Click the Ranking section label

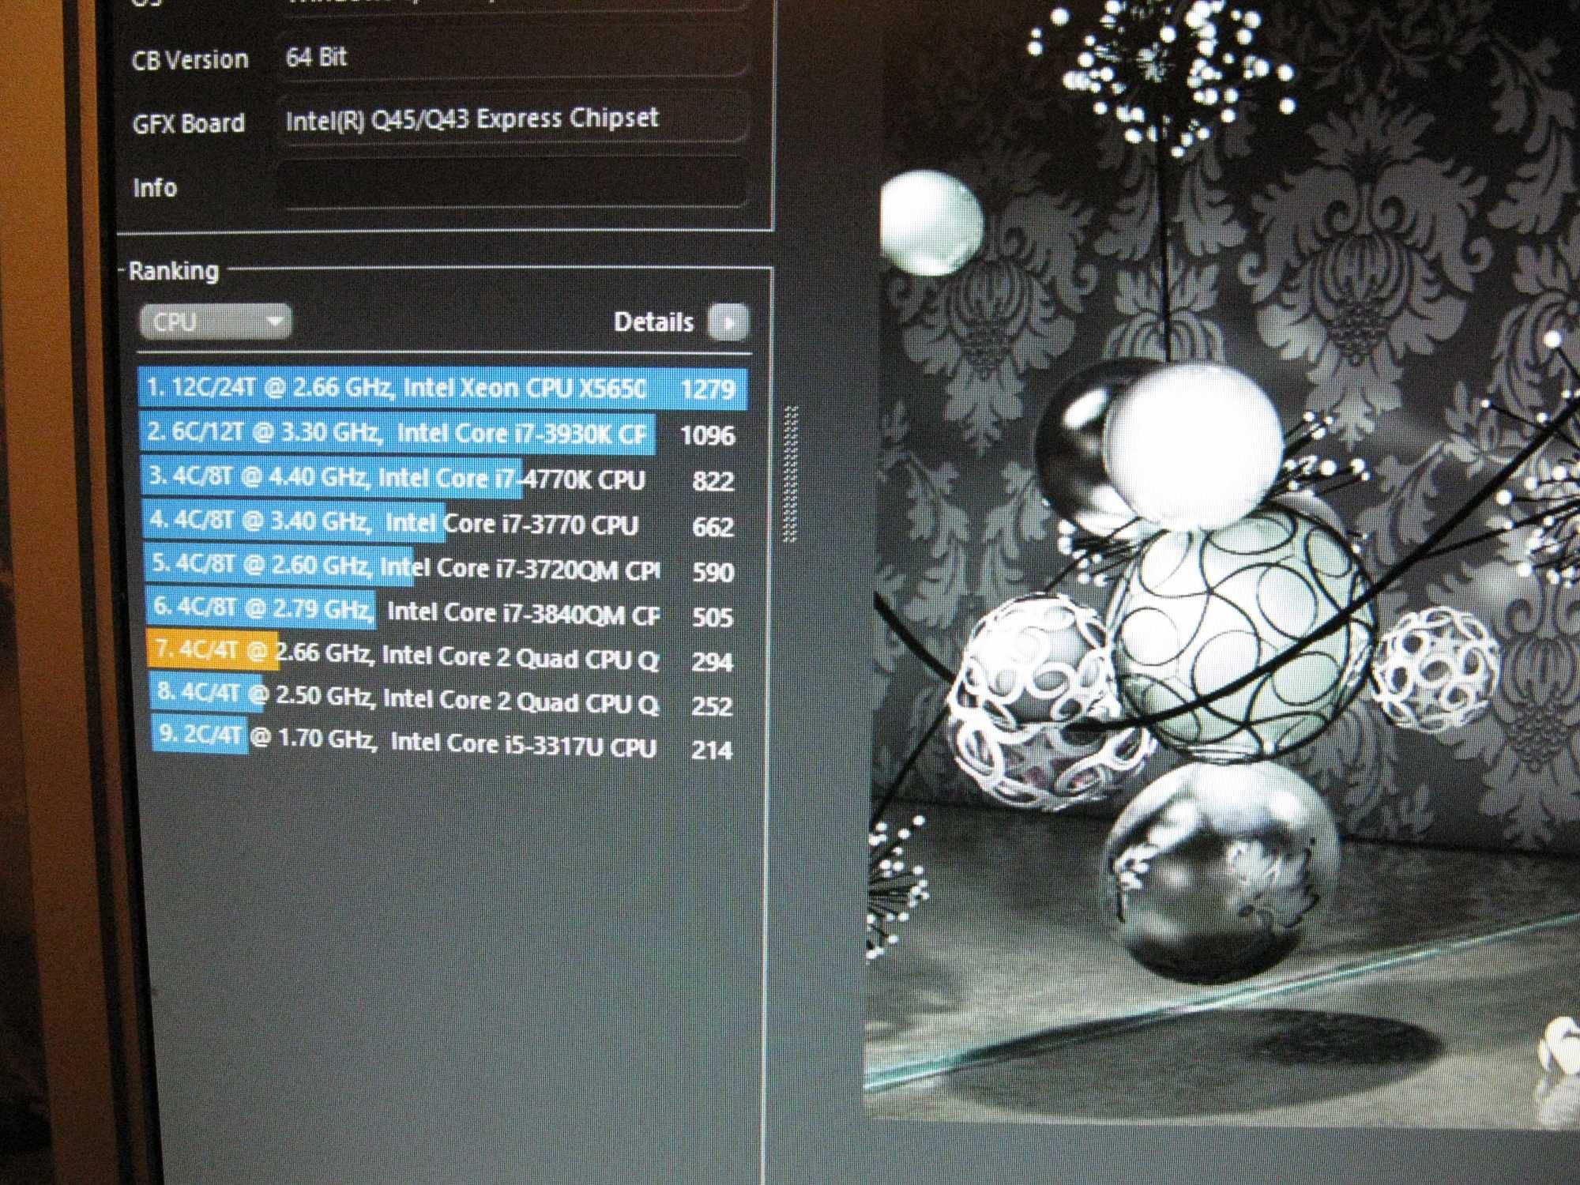[x=174, y=271]
